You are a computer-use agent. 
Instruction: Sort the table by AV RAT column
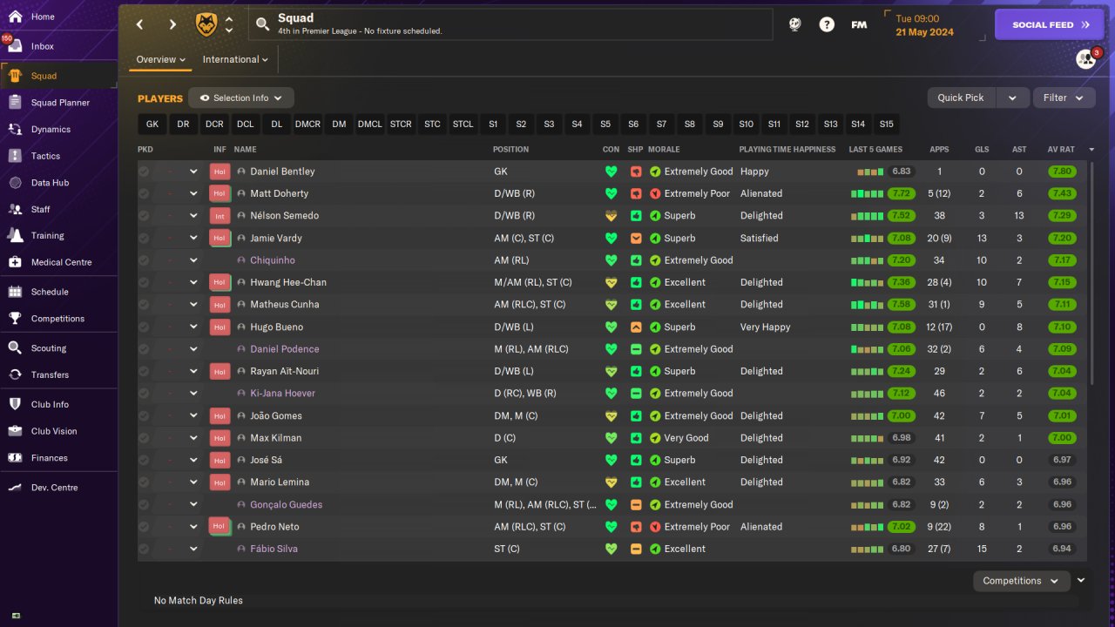tap(1061, 150)
